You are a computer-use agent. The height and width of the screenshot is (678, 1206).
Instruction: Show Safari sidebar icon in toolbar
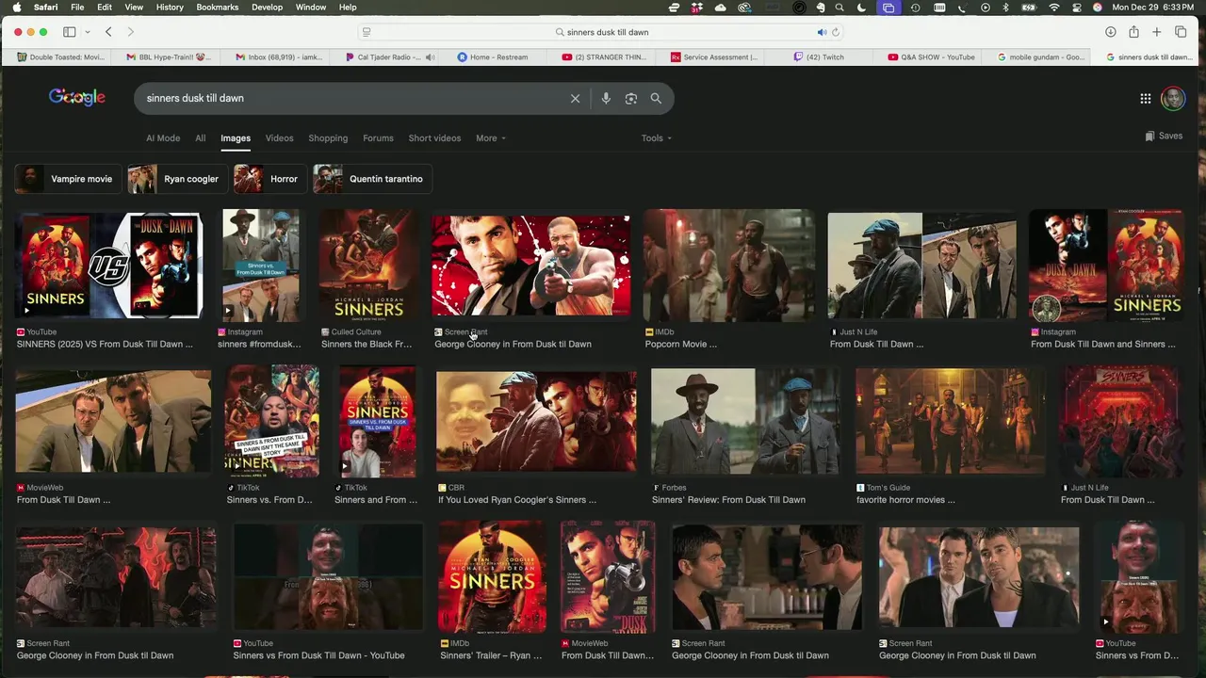point(70,32)
